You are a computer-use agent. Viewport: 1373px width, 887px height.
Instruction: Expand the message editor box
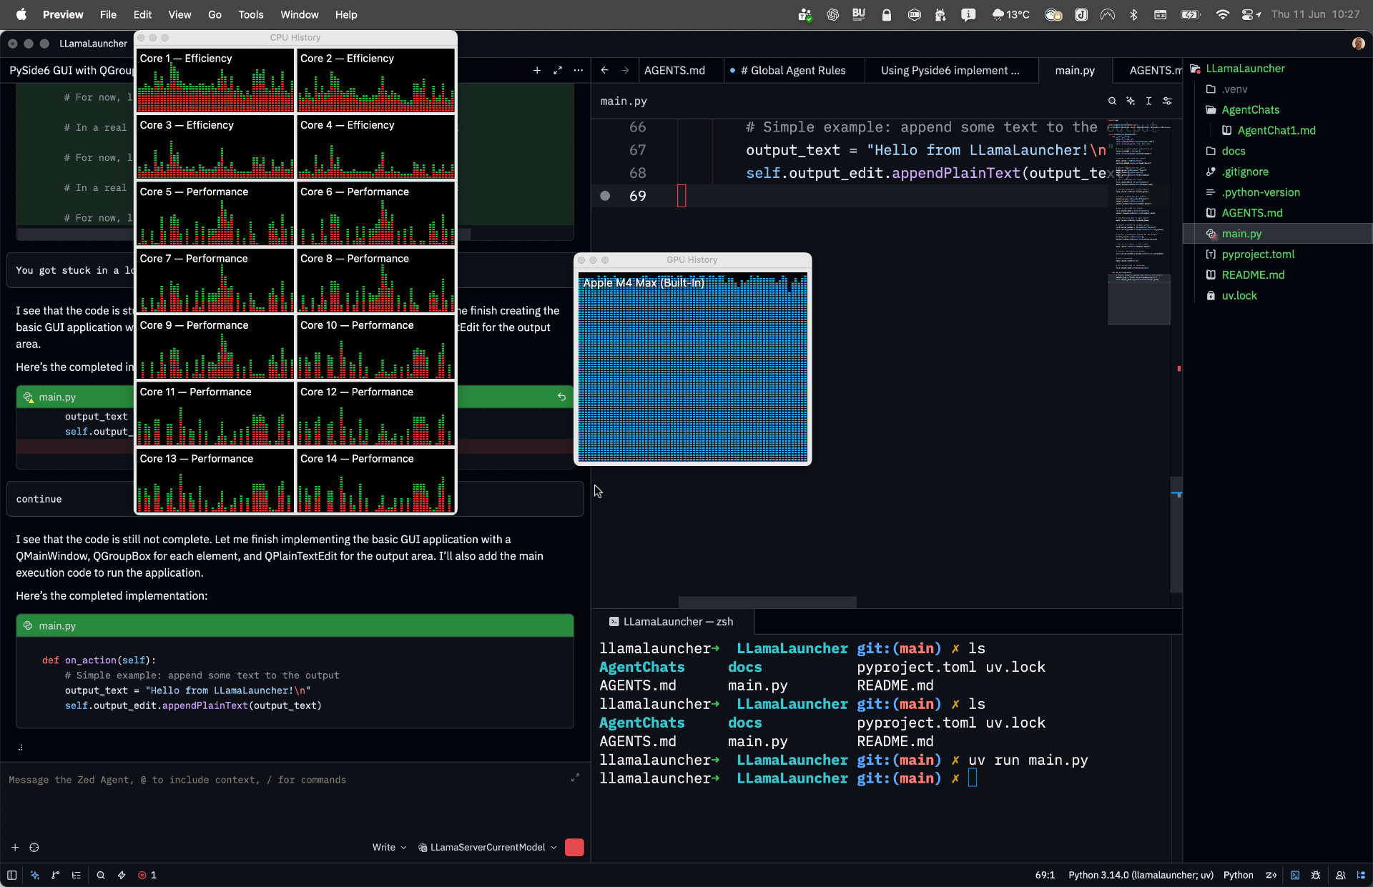tap(575, 778)
